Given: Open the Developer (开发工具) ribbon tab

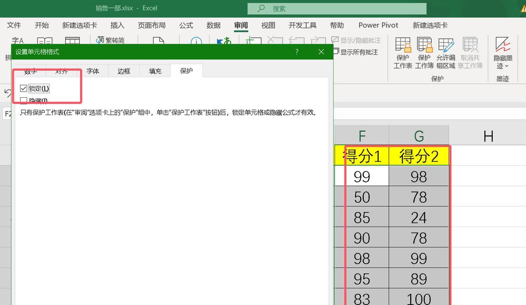Looking at the screenshot, I should [x=302, y=25].
